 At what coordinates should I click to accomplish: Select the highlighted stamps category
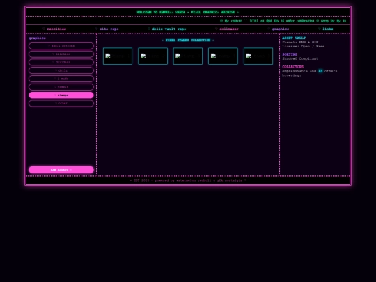(x=61, y=95)
